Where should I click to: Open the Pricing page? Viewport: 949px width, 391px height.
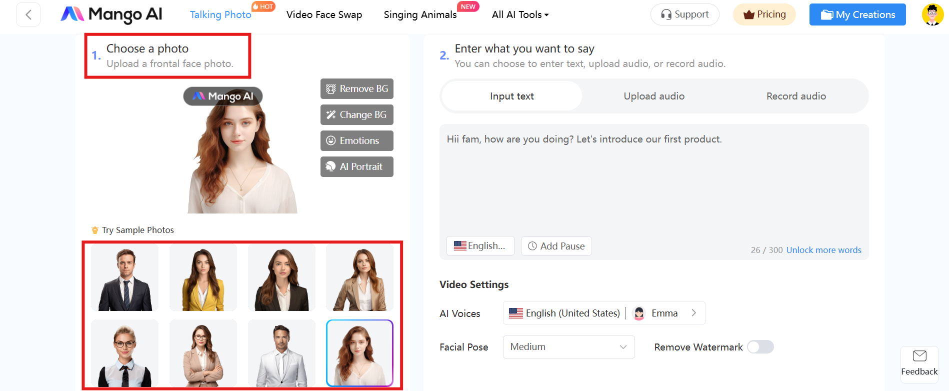(764, 14)
